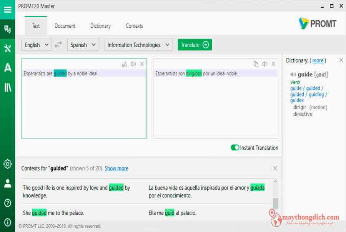Open the settings gear in sidebar
Image resolution: width=346 pixels, height=232 pixels.
[x=8, y=164]
